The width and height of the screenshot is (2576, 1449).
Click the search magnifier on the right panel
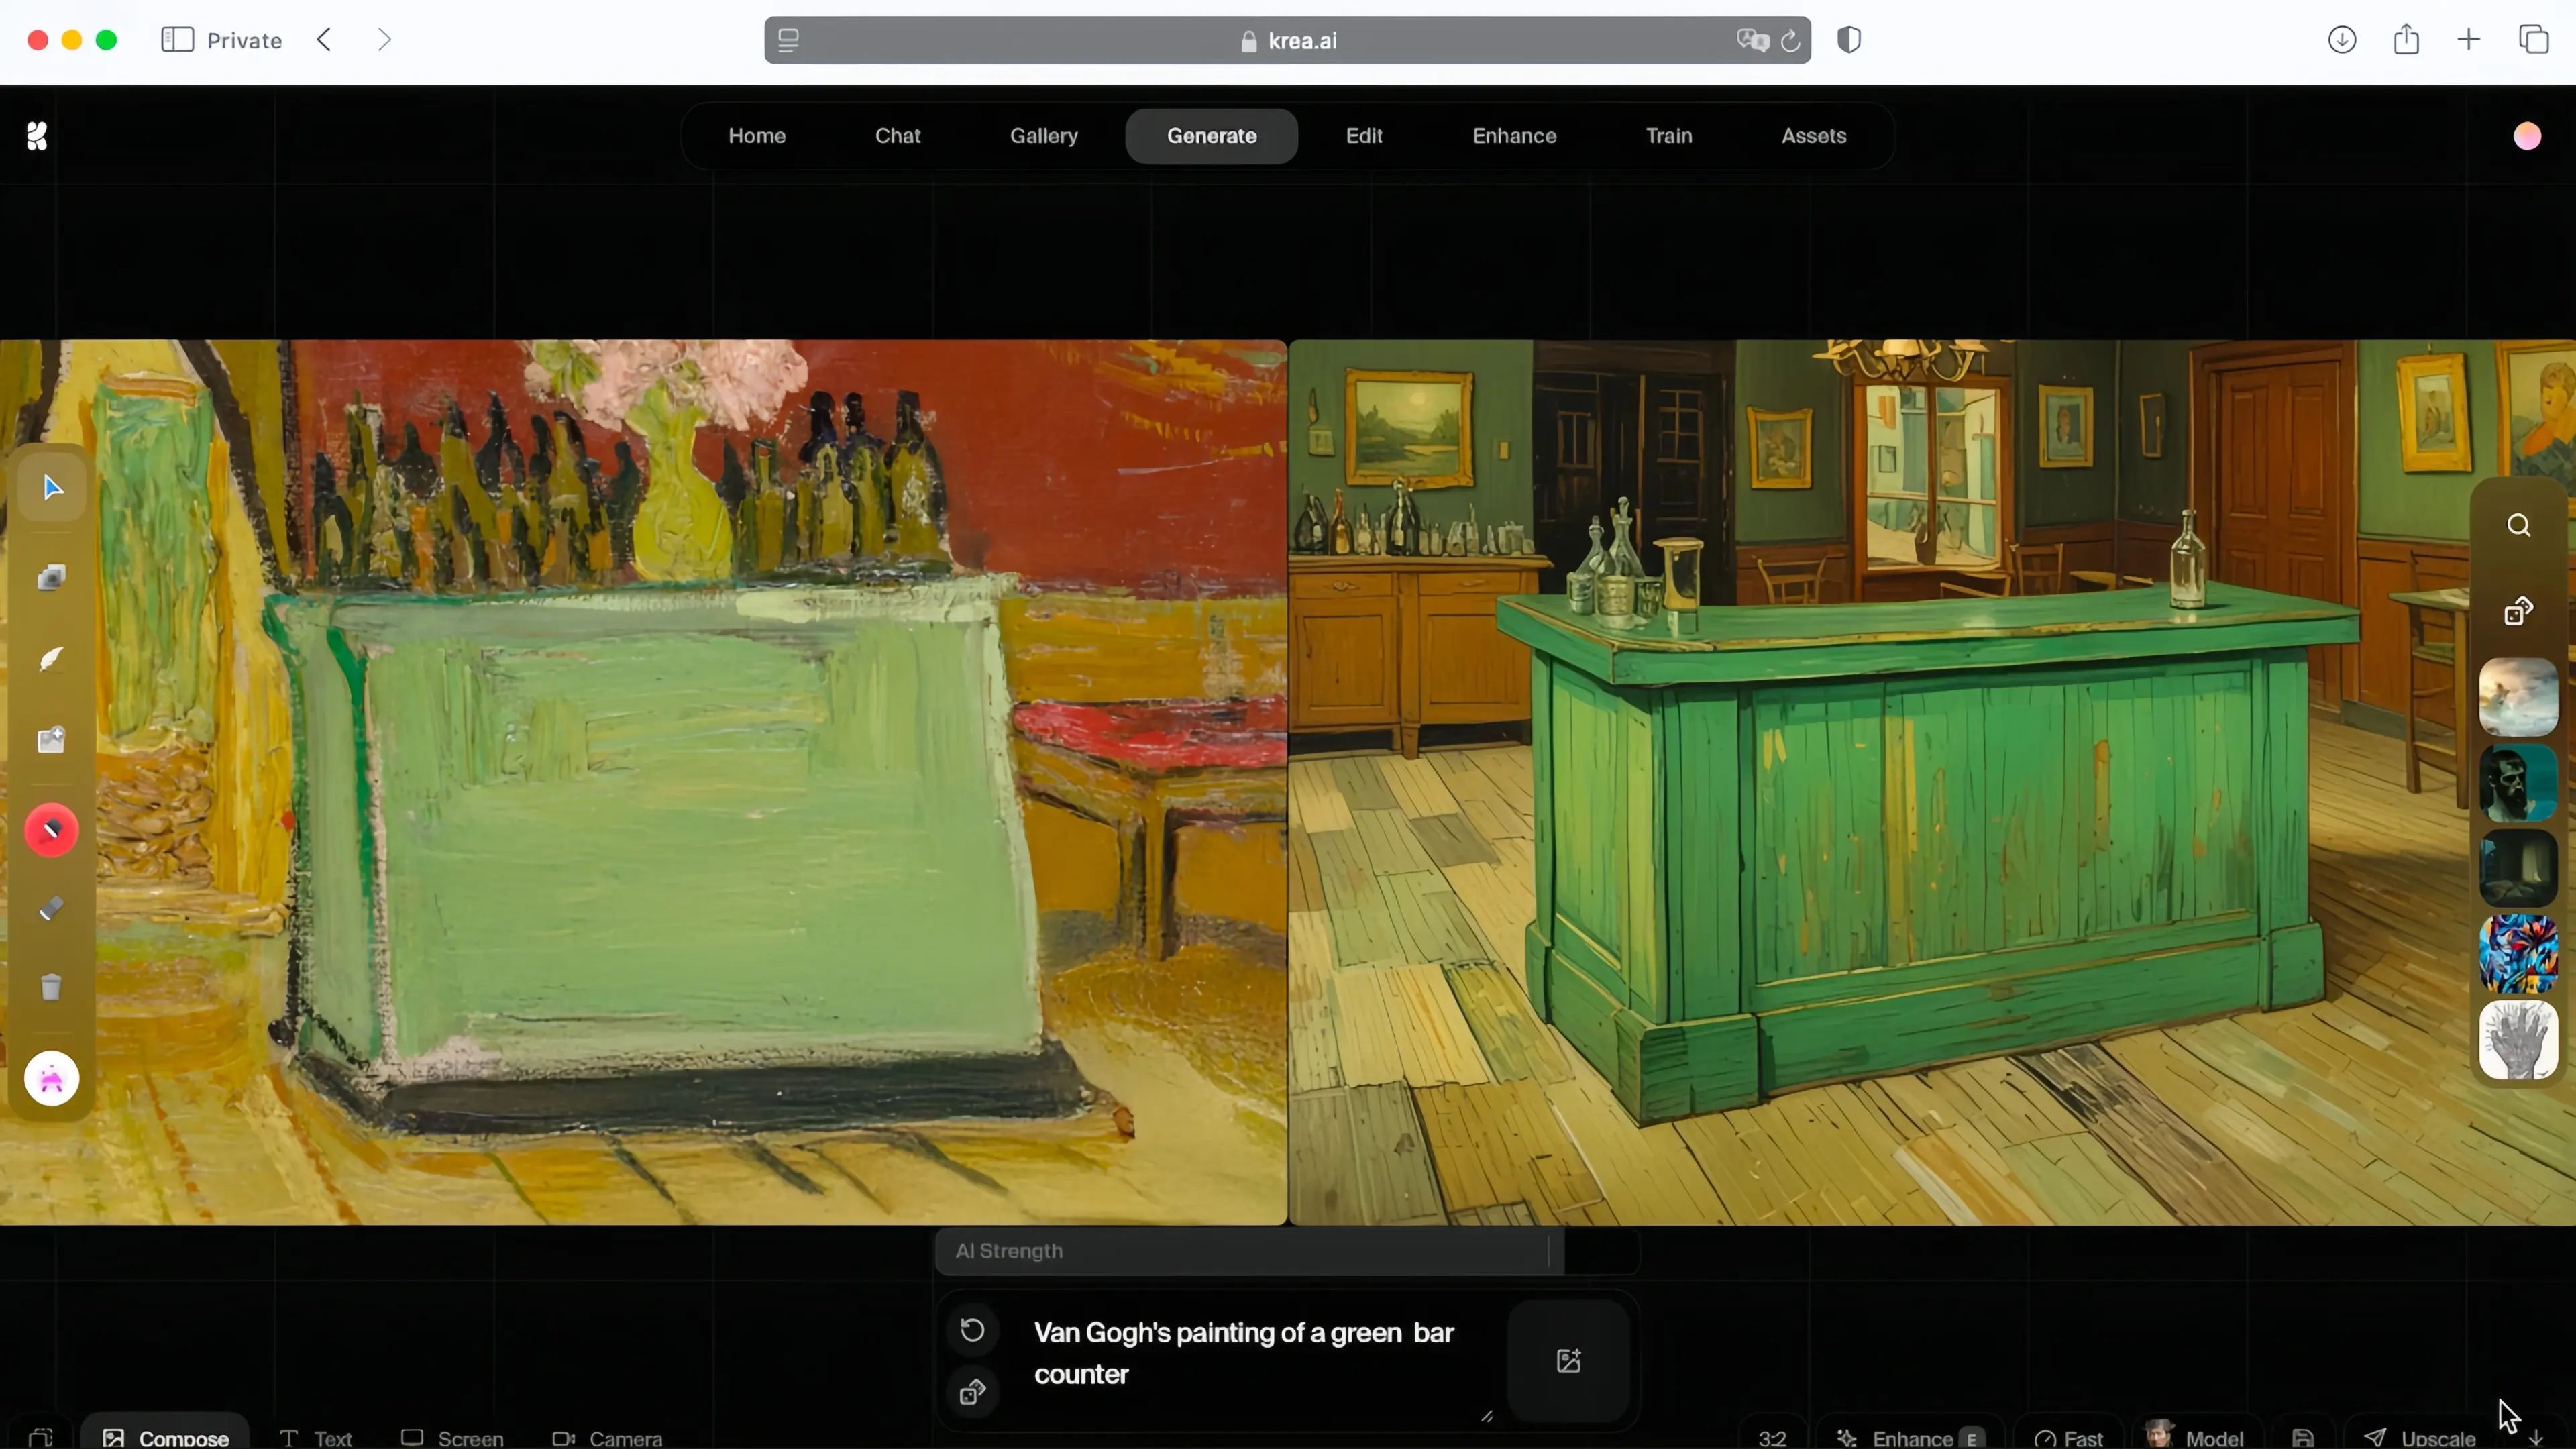pos(2519,524)
